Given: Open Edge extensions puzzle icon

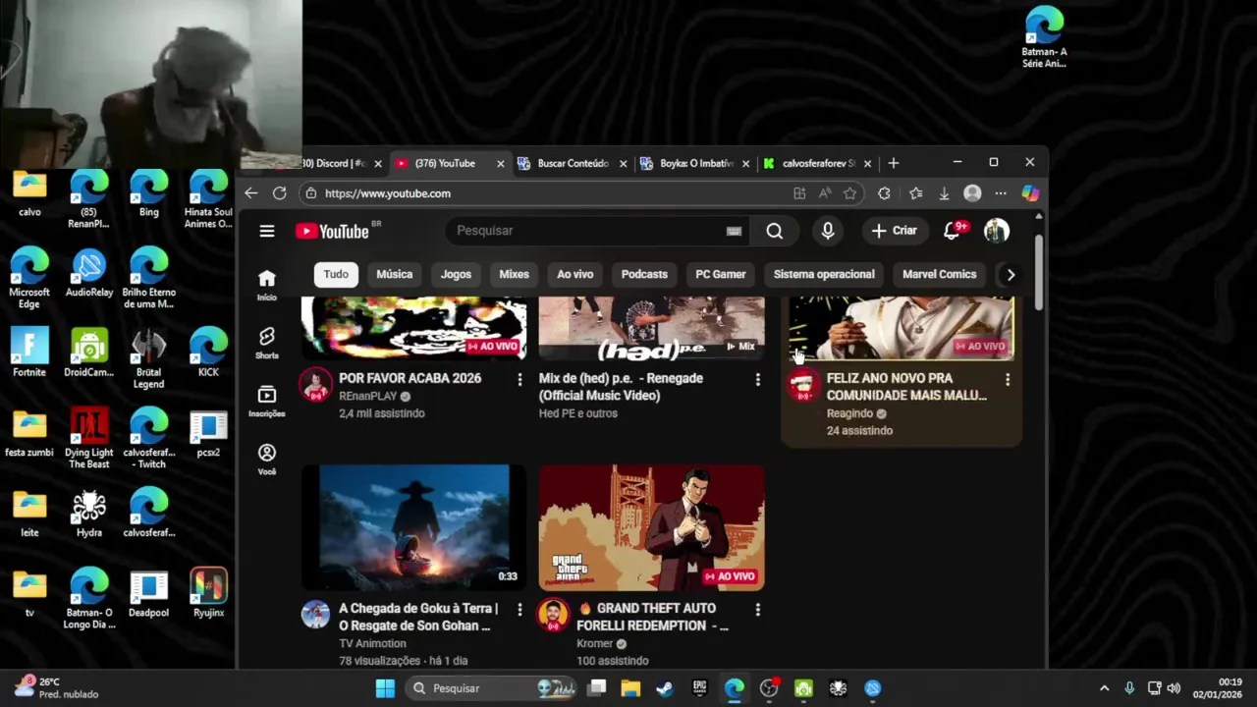Looking at the screenshot, I should [884, 193].
